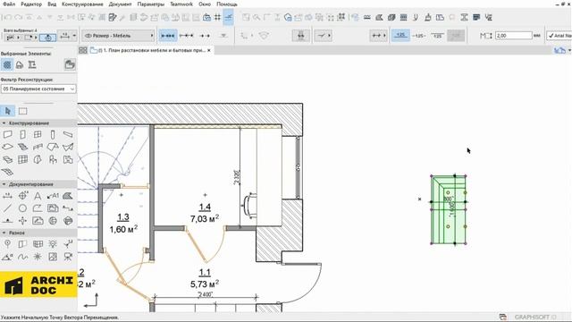This screenshot has width=572, height=322.
Task: Select the Grid Element tool
Action: click(x=7, y=244)
